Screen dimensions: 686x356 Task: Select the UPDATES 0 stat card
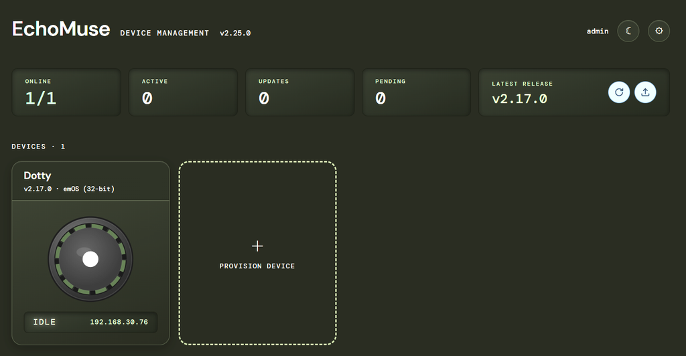point(299,92)
